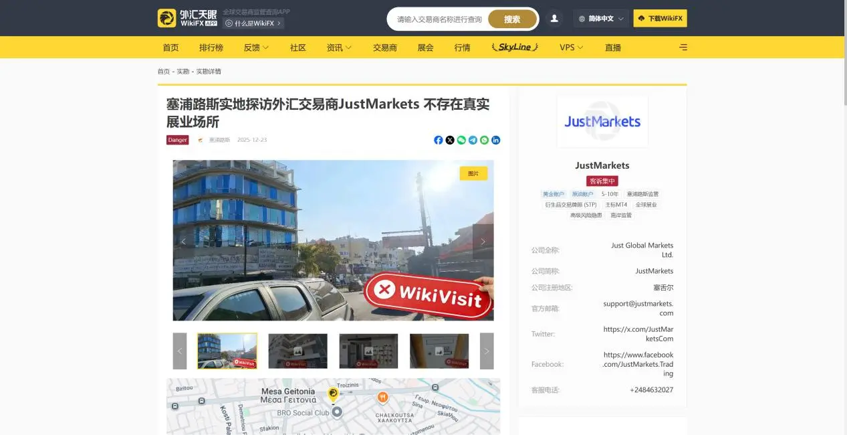Focus the broker name search field
Screen dimensions: 847x435
(x=439, y=19)
